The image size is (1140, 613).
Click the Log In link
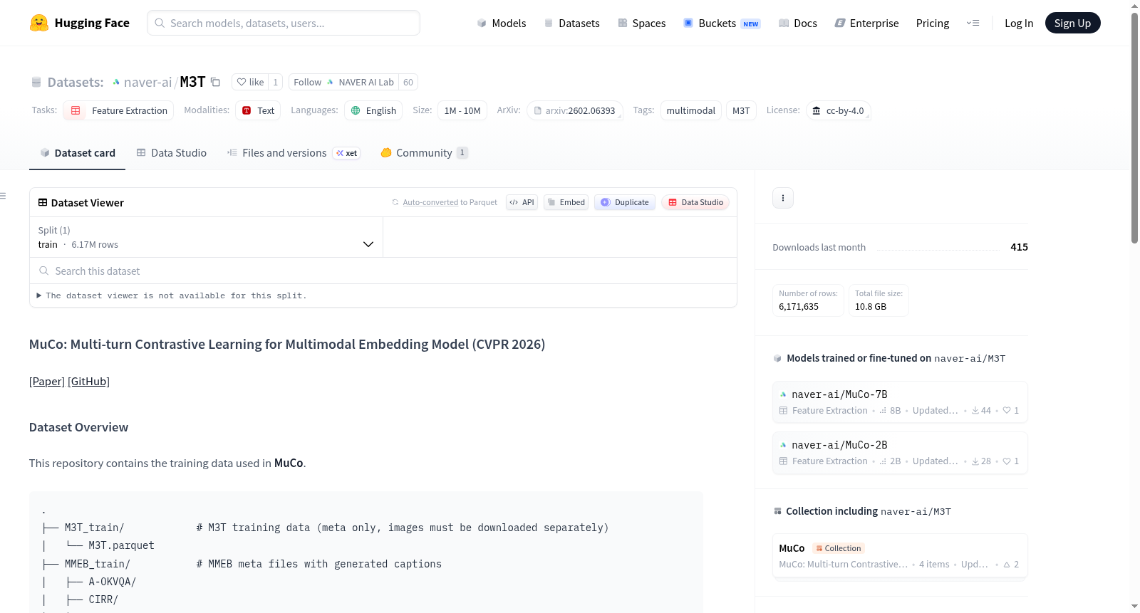point(1019,23)
